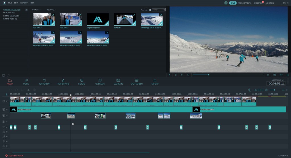Zoom in timeline with plus icon
This screenshot has width=291, height=158.
(x=266, y=90)
